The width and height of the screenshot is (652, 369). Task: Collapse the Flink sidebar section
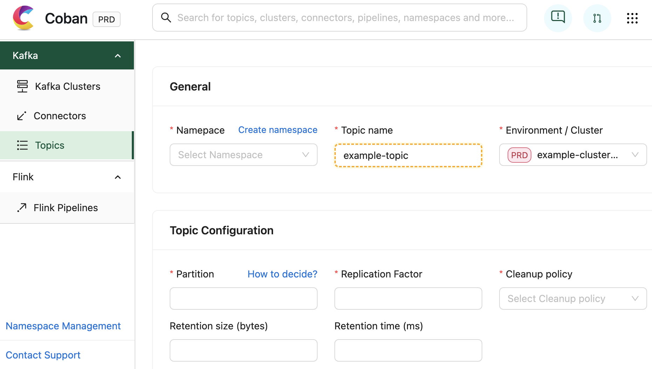[x=118, y=177]
